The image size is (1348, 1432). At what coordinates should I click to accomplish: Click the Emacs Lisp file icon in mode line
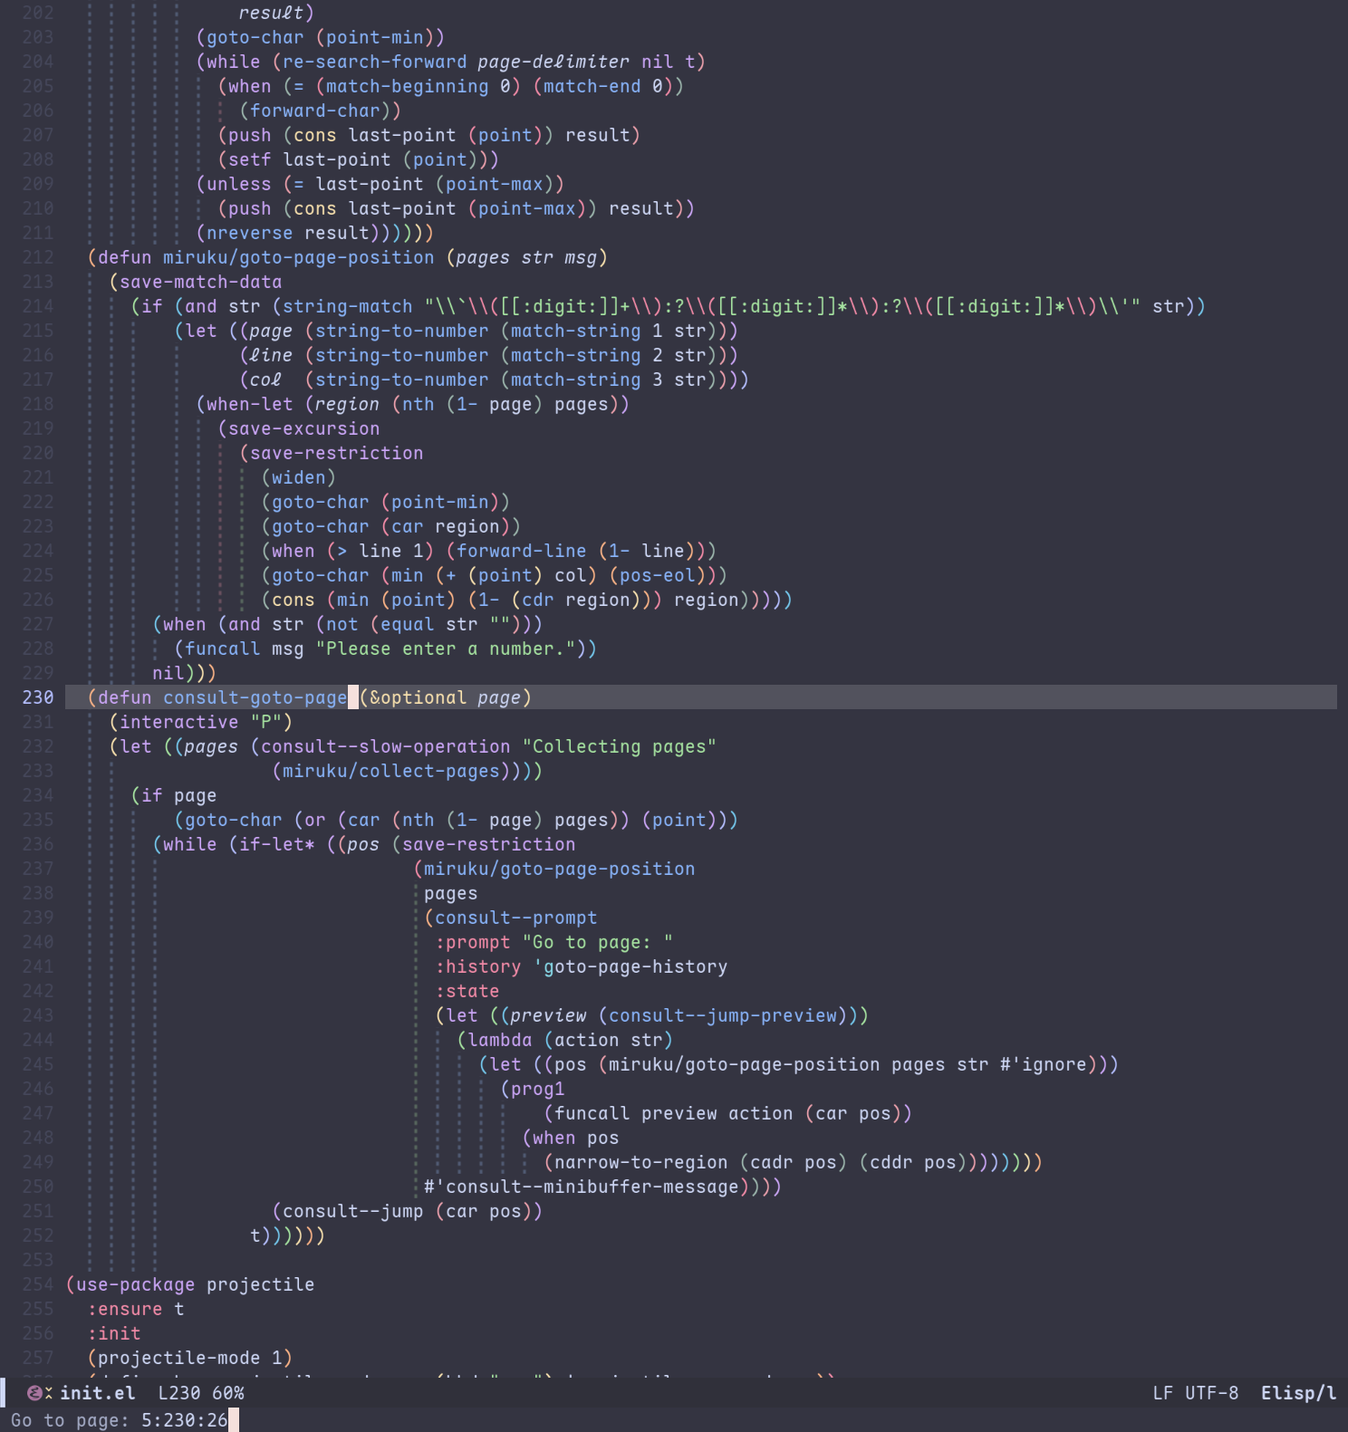(34, 1393)
